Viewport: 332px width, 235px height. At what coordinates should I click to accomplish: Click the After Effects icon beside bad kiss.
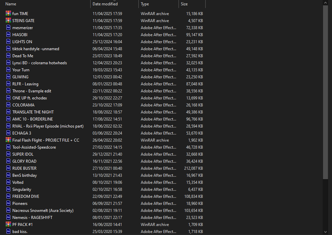tap(8, 231)
